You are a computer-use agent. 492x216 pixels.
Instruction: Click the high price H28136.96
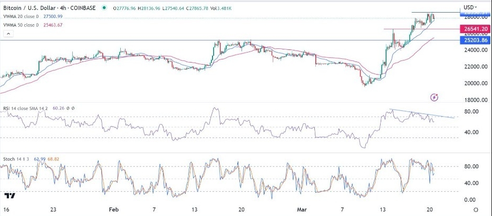point(148,8)
